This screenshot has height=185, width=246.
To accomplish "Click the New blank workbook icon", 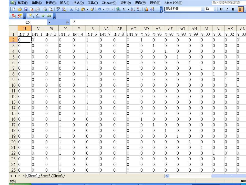I will pos(14,10).
